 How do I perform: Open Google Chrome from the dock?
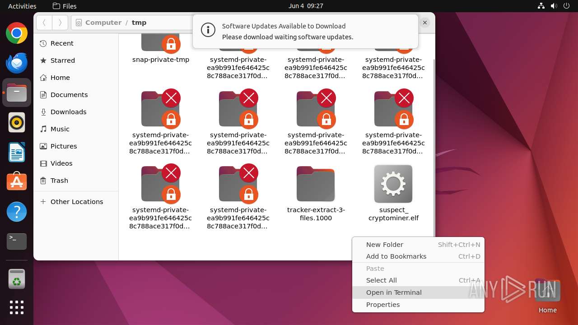pos(17,33)
